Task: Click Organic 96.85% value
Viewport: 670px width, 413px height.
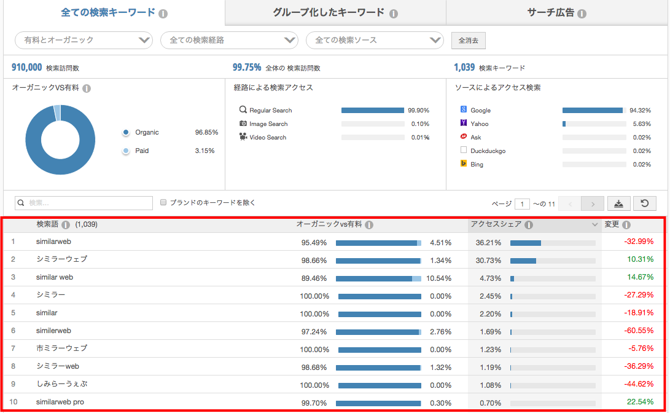Action: [x=206, y=133]
